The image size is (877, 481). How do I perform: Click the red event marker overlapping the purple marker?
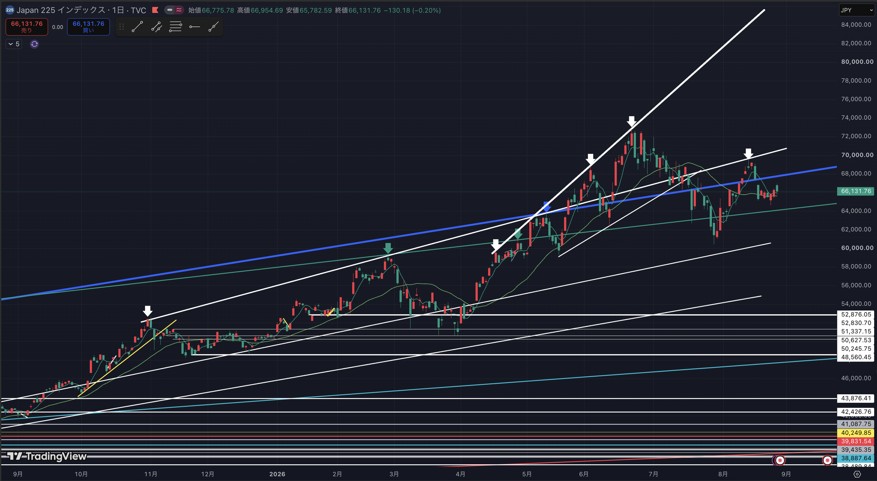point(780,460)
